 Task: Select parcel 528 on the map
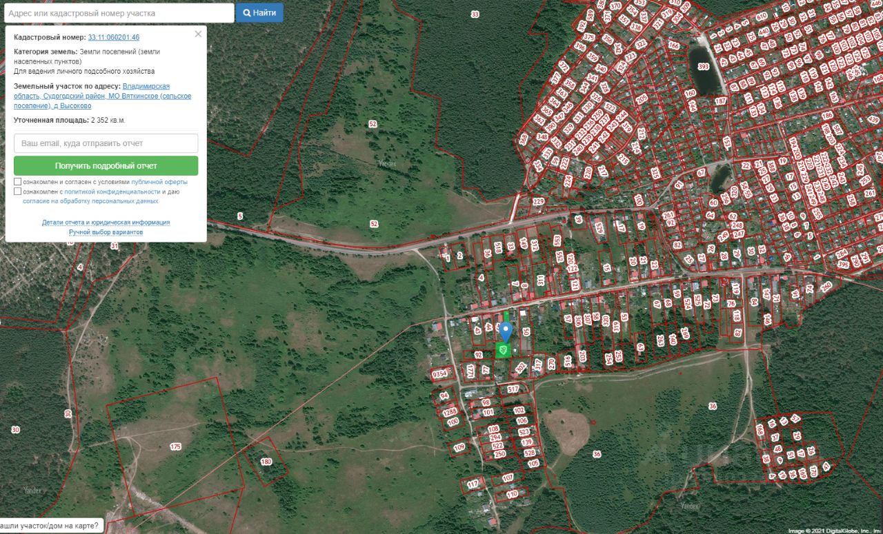(x=530, y=453)
